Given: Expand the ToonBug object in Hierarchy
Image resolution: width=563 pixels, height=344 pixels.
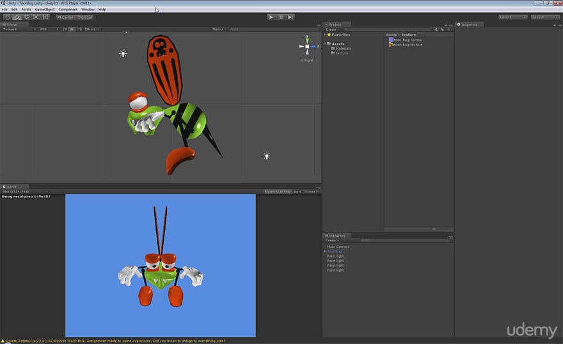Looking at the screenshot, I should pos(325,252).
